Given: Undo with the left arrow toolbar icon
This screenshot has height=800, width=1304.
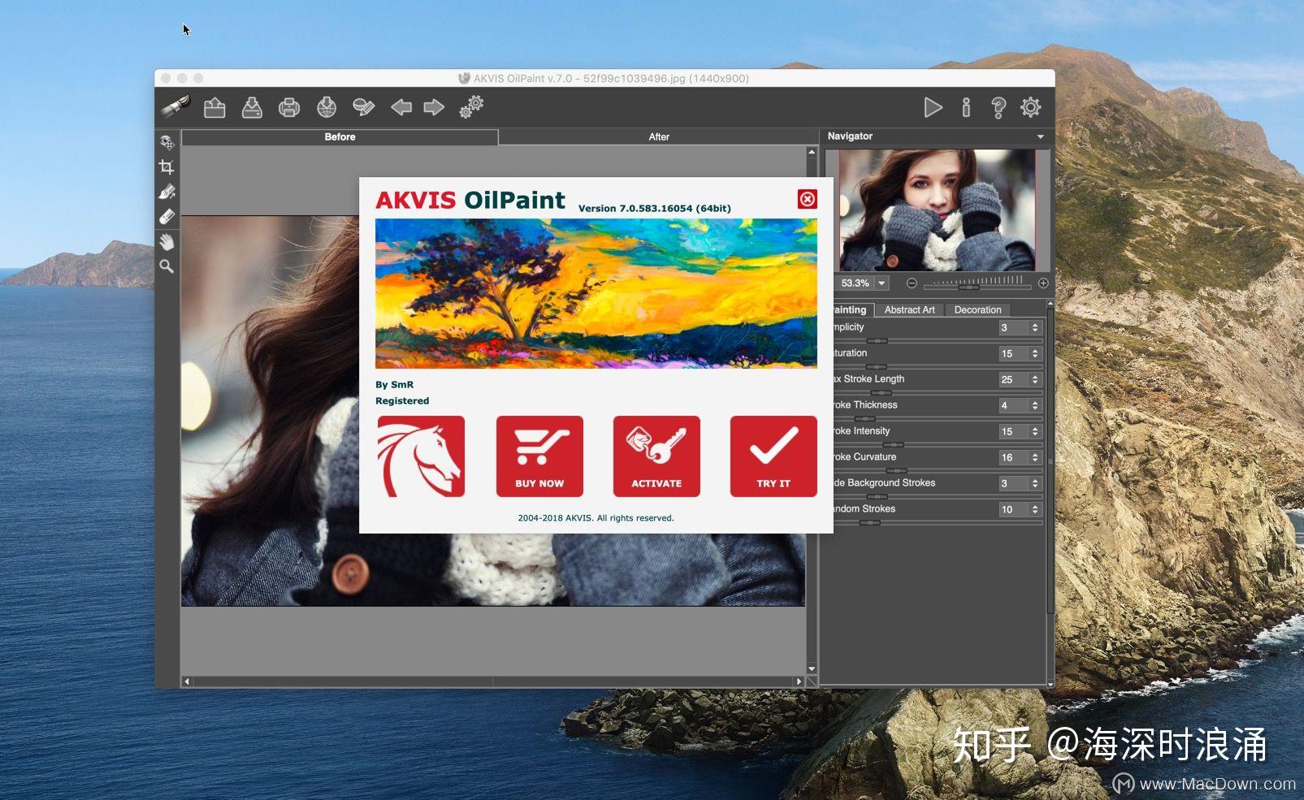Looking at the screenshot, I should (400, 106).
